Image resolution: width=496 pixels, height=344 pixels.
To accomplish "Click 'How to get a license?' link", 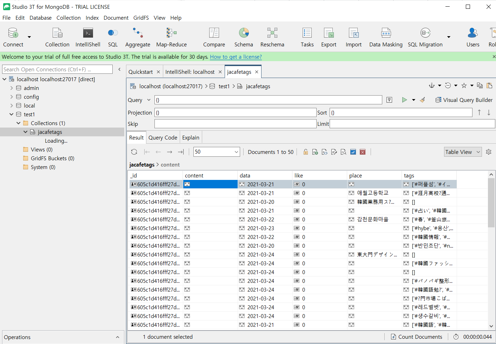I will (236, 57).
